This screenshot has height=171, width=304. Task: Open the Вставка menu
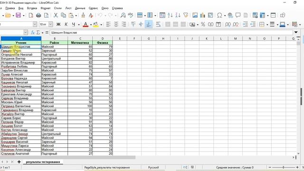click(x=32, y=8)
